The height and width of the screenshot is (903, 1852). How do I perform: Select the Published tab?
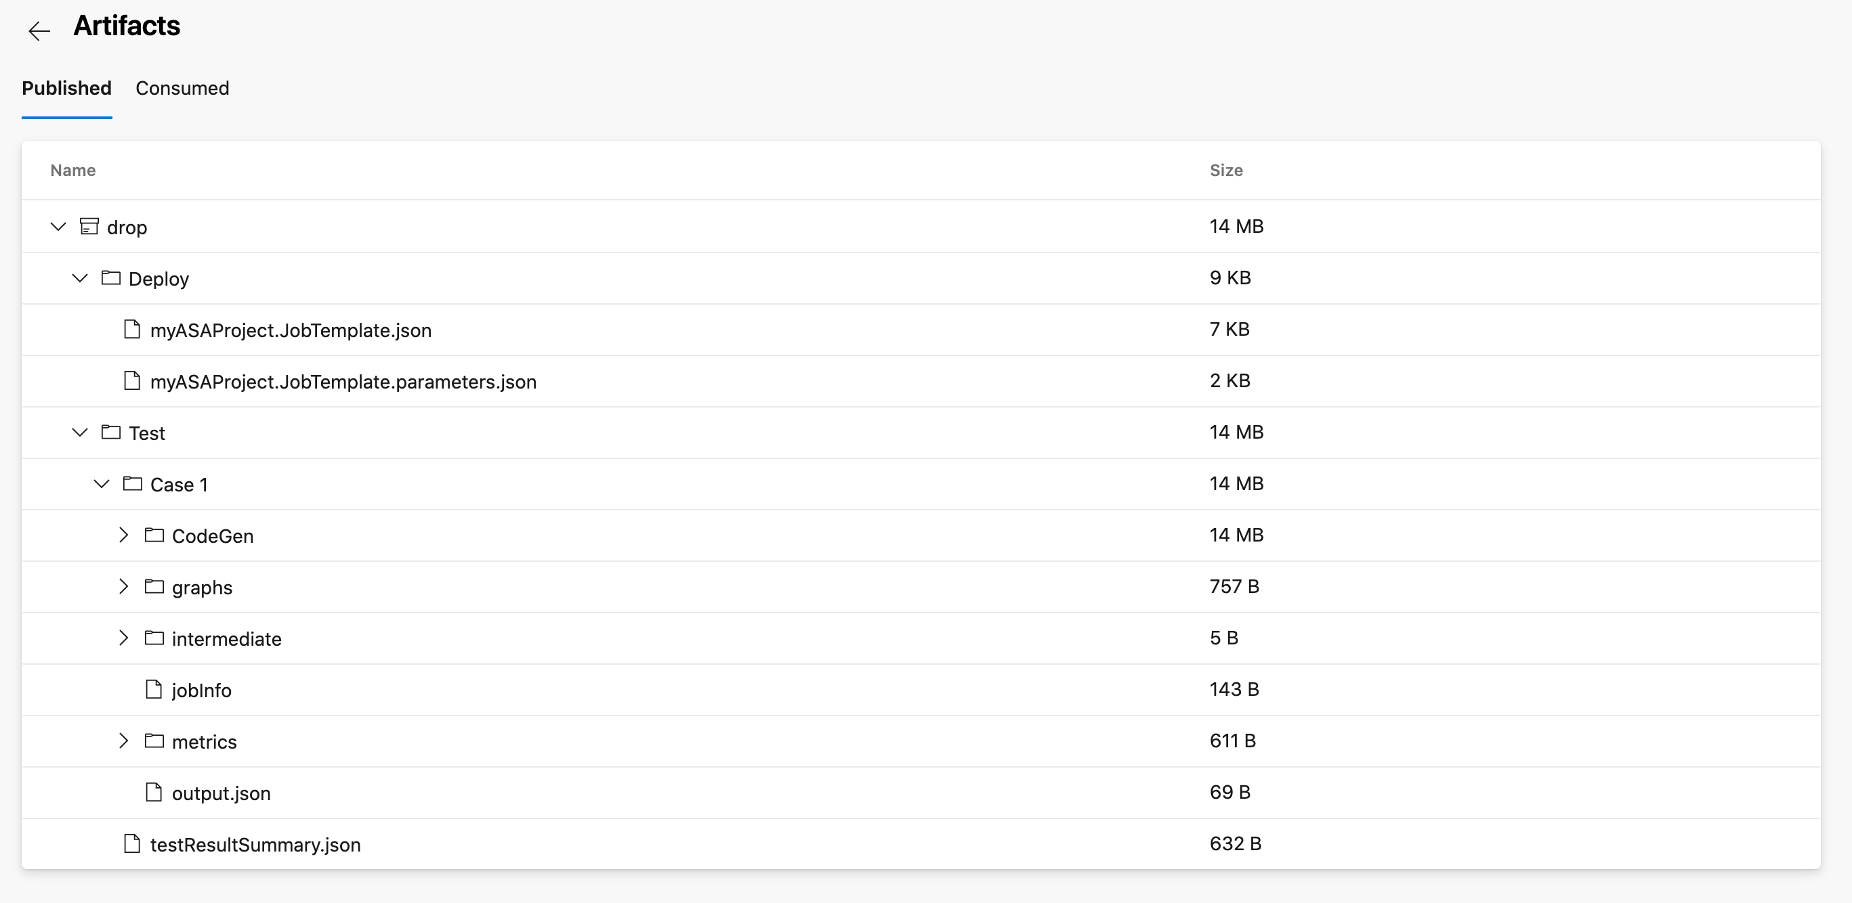coord(67,89)
